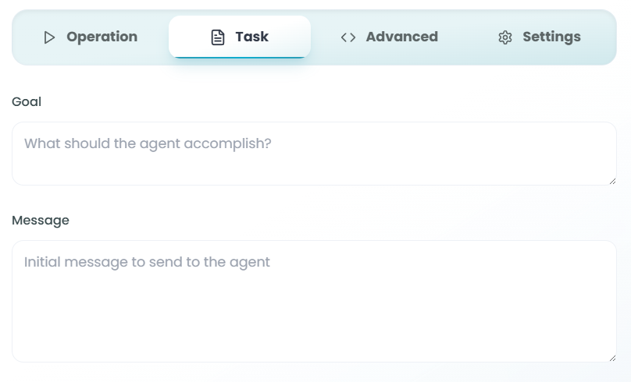Click the code brackets icon beside Advanced

tap(348, 37)
